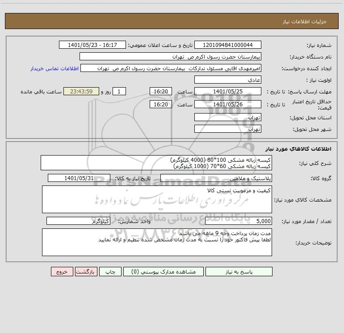Click the goods group field پلاستیک و ملامین
The image size is (344, 333).
click(x=216, y=178)
